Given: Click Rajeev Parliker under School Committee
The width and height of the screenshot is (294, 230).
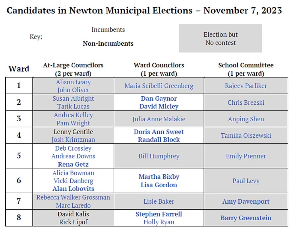Looking at the screenshot, I should [x=246, y=86].
